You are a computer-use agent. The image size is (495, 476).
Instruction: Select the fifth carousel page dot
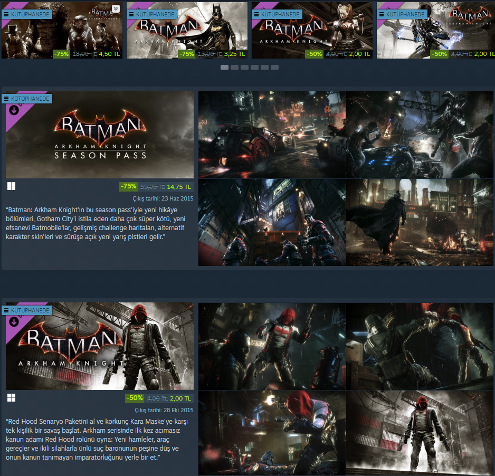(264, 67)
